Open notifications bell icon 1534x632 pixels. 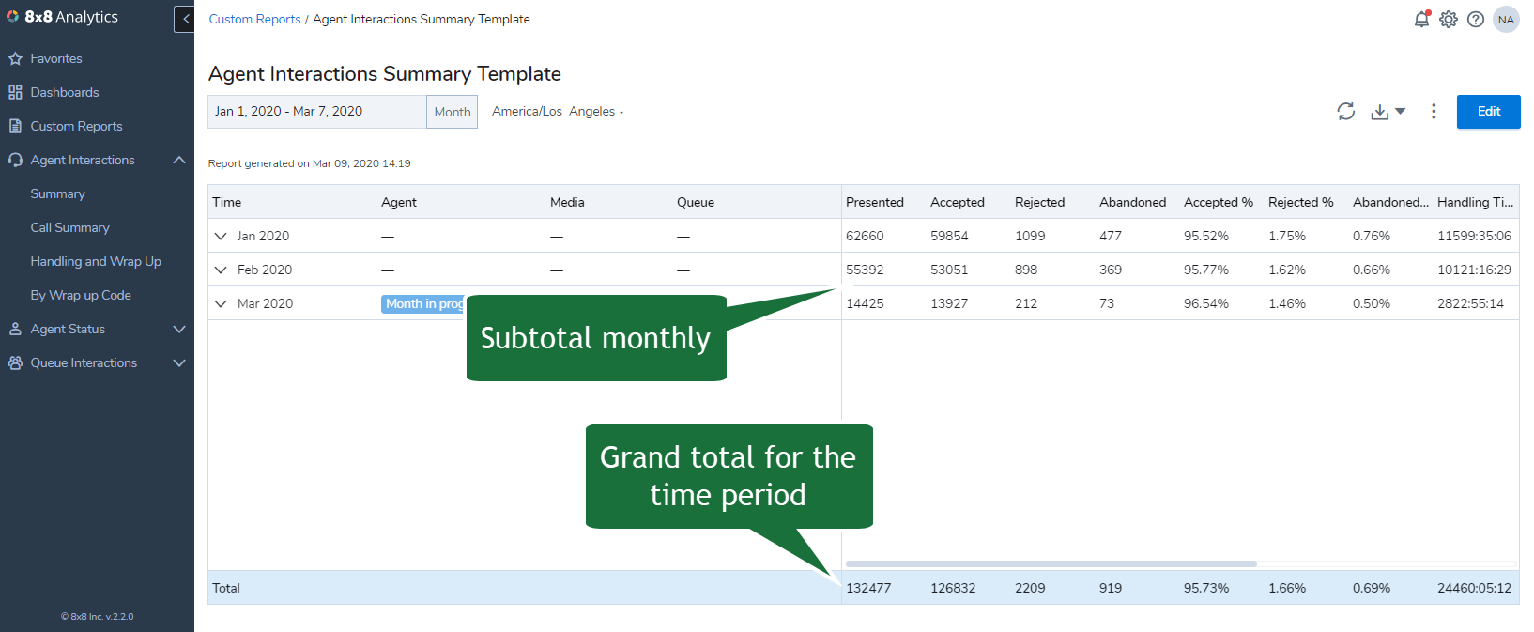coord(1422,19)
